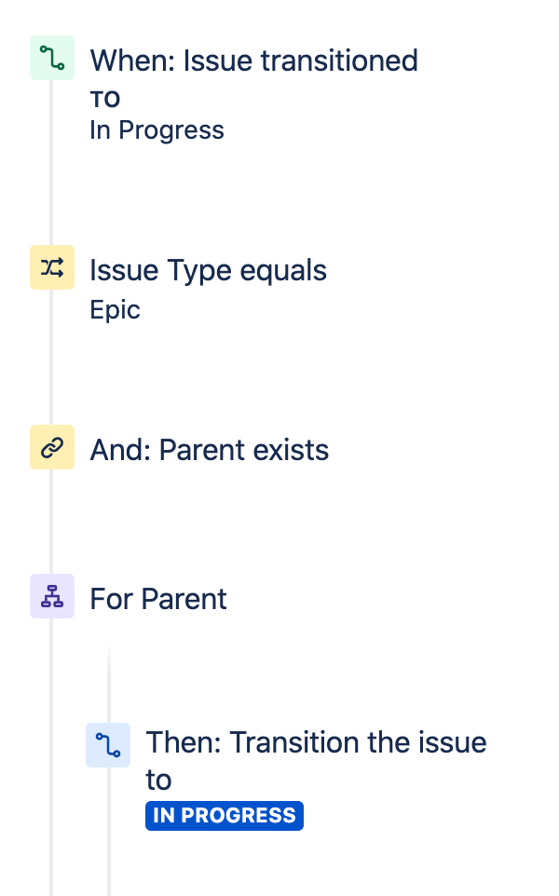The height and width of the screenshot is (896, 559).
Task: Click connector line between Issue Type and Parent exists
Action: click(51, 357)
